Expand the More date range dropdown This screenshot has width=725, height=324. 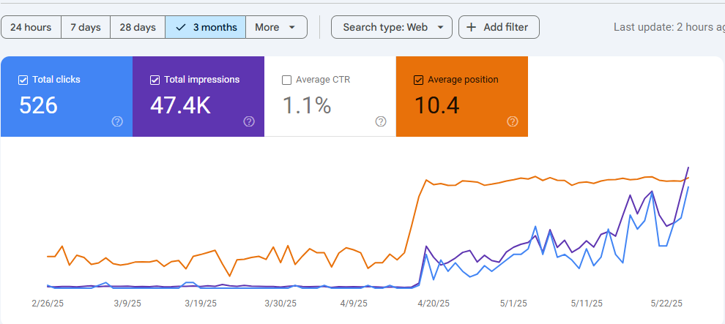click(x=276, y=27)
